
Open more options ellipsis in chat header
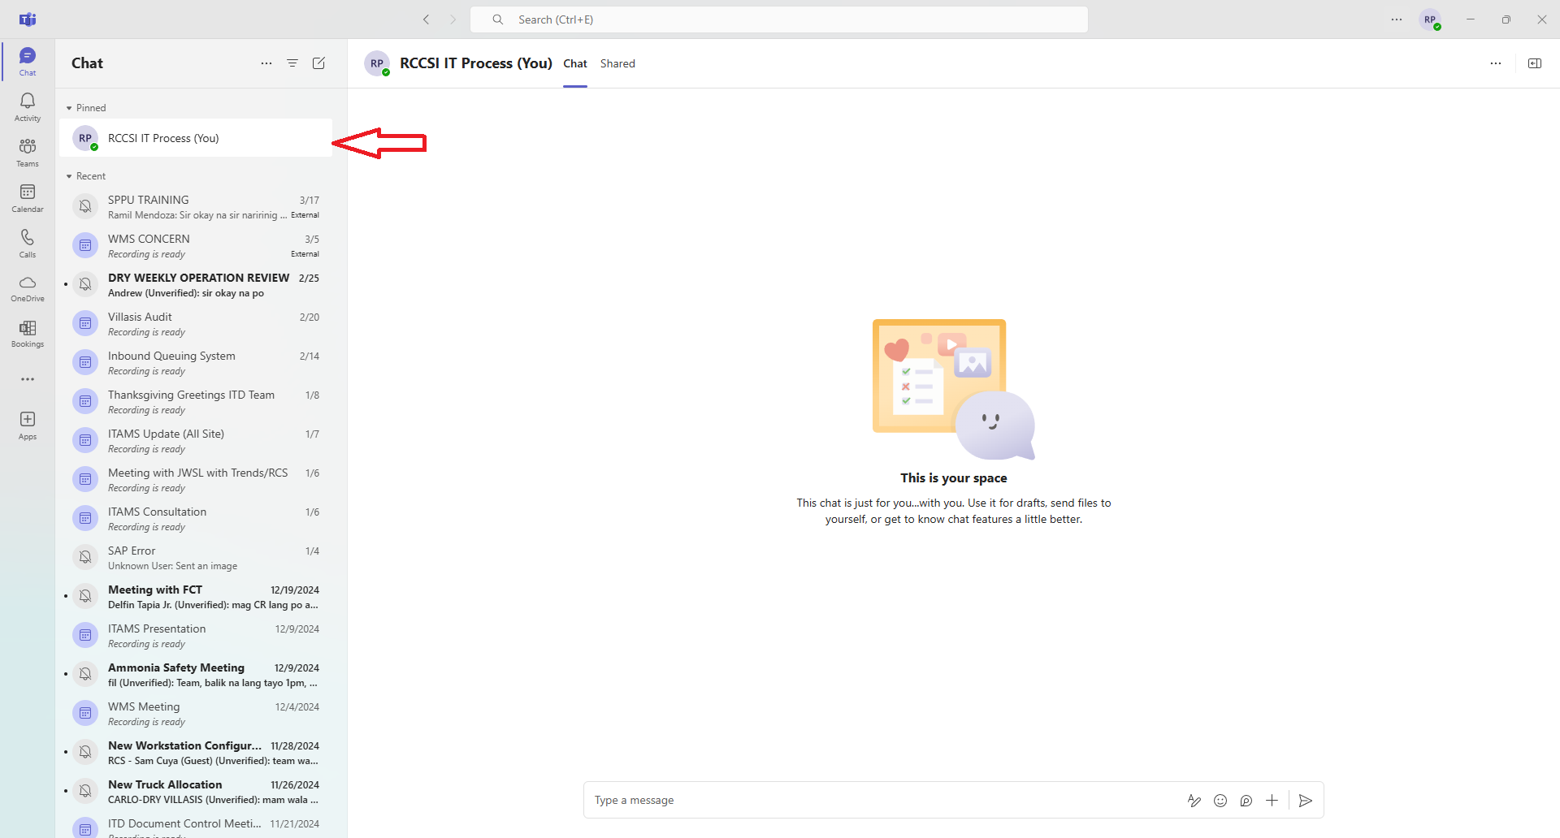click(x=1496, y=63)
